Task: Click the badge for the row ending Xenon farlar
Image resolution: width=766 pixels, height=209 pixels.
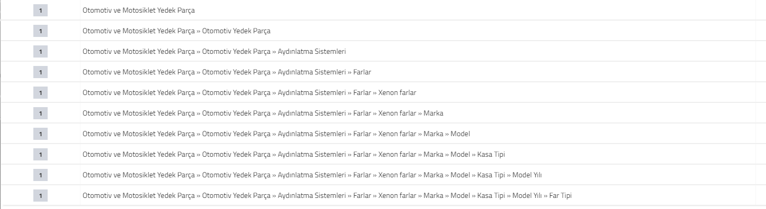Action: 40,92
